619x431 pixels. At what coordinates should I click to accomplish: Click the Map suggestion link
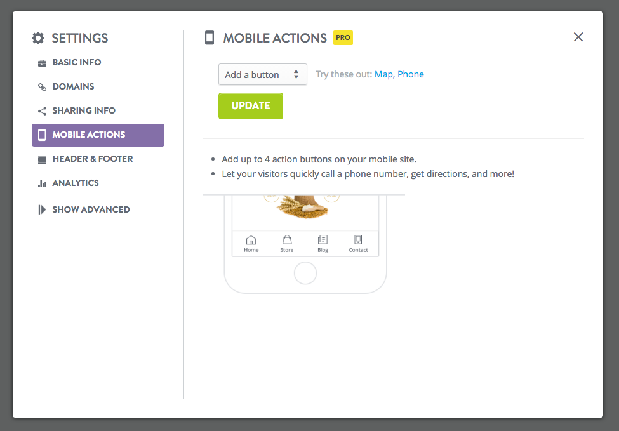point(384,74)
